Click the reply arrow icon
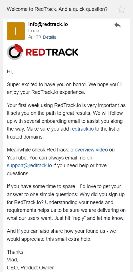 click(118, 25)
